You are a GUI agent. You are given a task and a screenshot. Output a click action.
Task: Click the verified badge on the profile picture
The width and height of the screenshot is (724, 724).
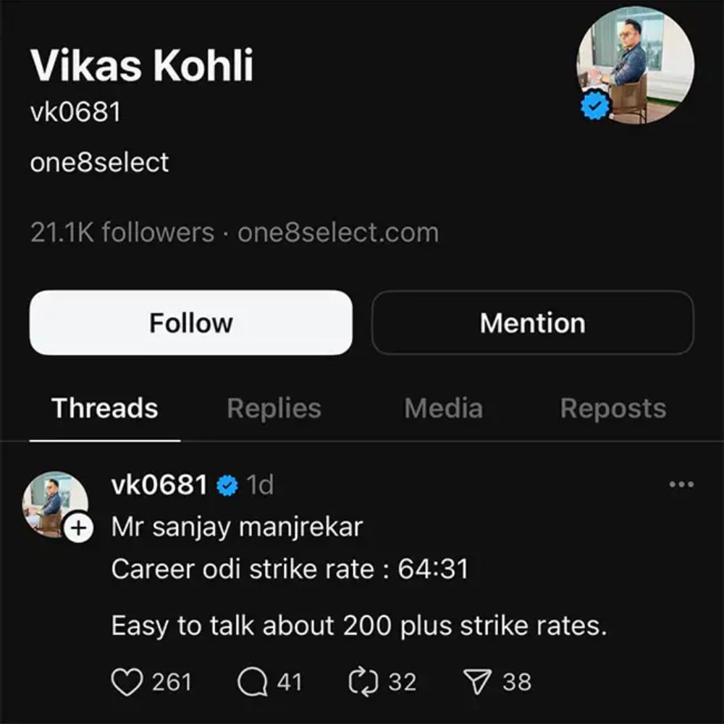[596, 106]
